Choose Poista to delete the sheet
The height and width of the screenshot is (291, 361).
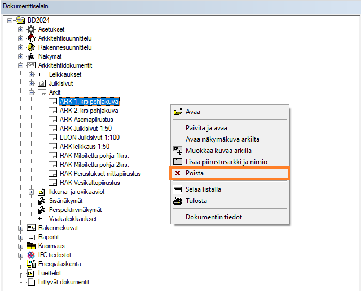pos(230,173)
